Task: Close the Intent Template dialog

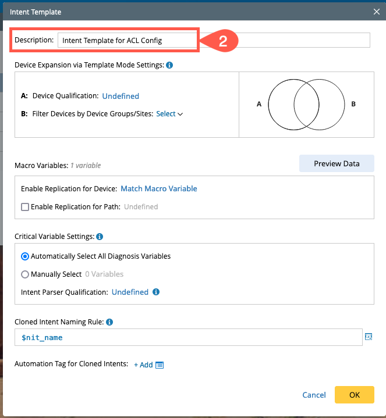Action: (x=377, y=11)
